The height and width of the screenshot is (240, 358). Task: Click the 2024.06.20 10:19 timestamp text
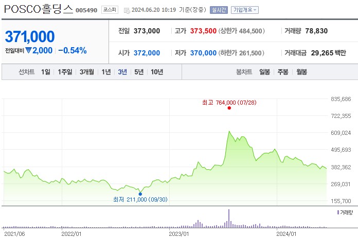(154, 10)
